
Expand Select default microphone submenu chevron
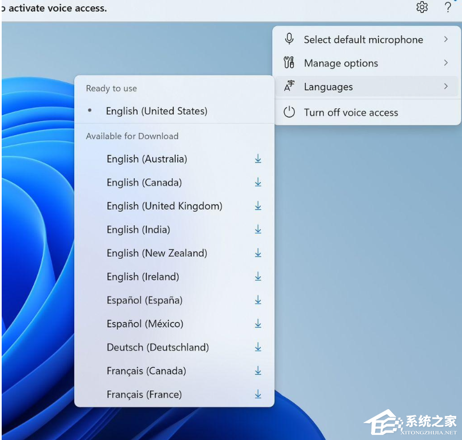[x=446, y=39]
